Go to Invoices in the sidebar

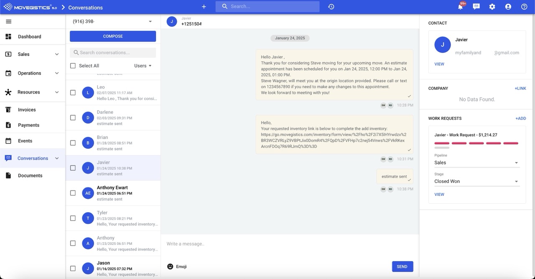coord(27,110)
